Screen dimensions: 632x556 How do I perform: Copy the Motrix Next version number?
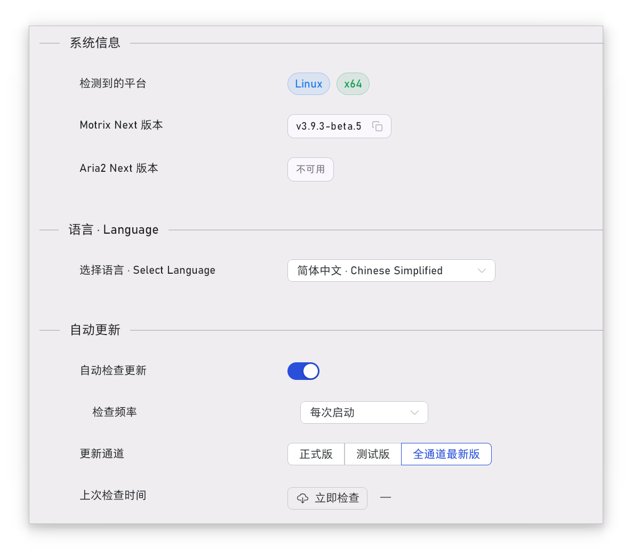(x=377, y=126)
